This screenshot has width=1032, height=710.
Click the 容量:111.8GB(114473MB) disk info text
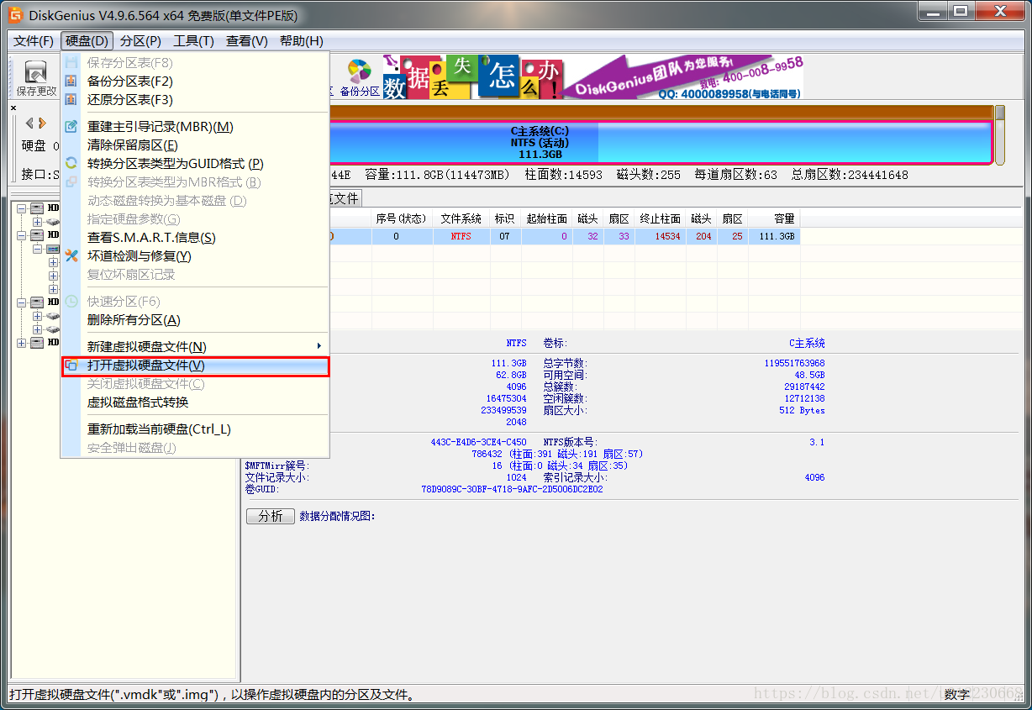click(438, 175)
